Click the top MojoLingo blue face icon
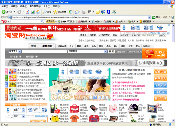Image resolution: width=175 pixels, height=126 pixels. [124, 27]
